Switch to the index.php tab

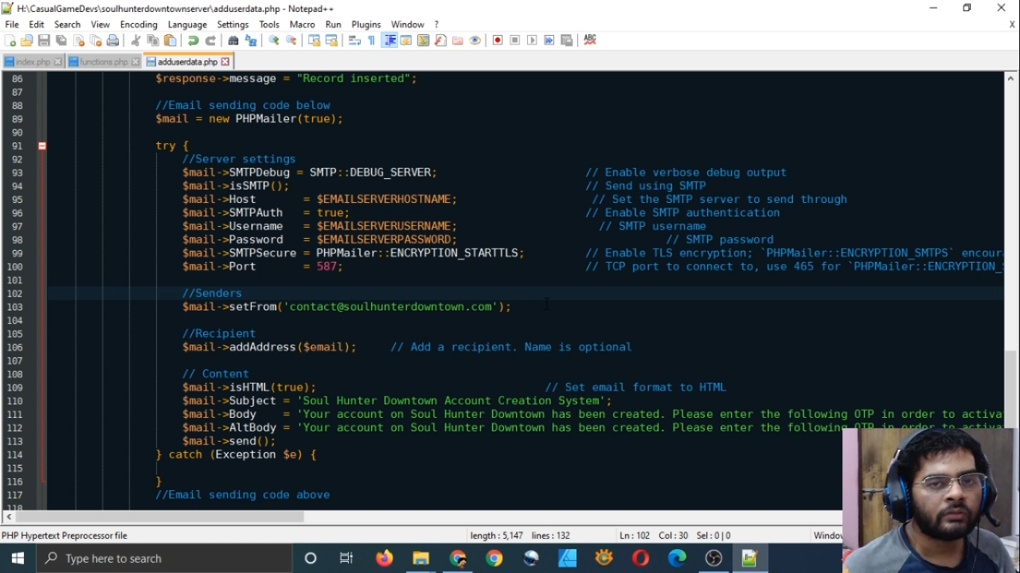pos(33,62)
